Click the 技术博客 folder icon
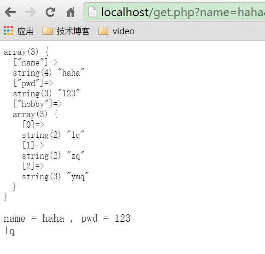The height and width of the screenshot is (254, 265). coord(47,31)
